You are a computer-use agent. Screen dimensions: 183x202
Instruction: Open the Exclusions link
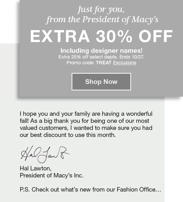point(124,63)
